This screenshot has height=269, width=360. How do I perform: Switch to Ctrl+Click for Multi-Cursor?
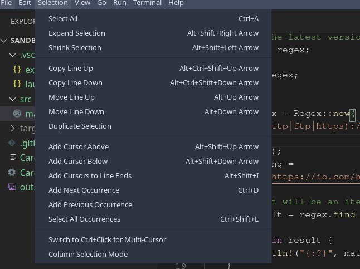click(153, 240)
